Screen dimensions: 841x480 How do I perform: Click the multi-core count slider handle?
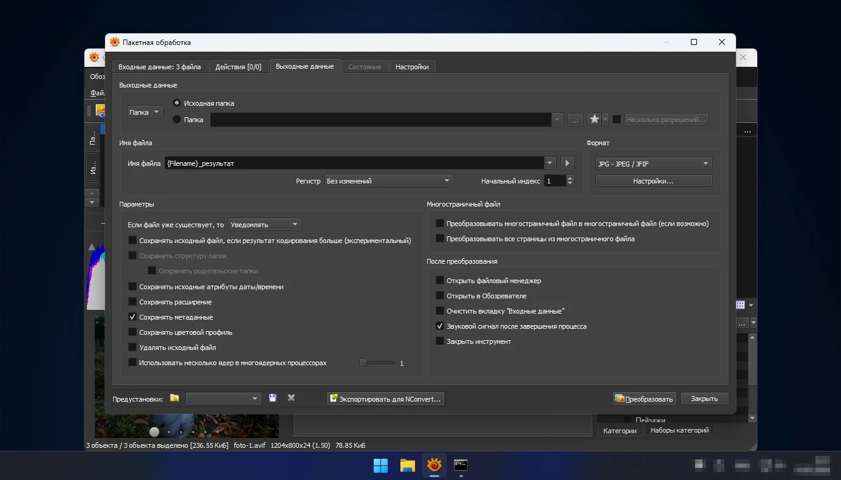click(363, 363)
